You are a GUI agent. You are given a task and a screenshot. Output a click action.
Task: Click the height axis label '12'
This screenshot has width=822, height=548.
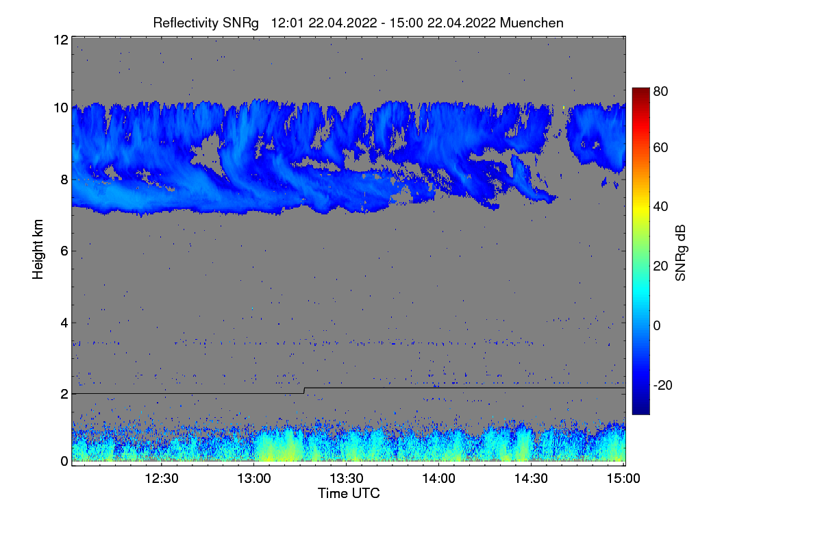pyautogui.click(x=60, y=40)
